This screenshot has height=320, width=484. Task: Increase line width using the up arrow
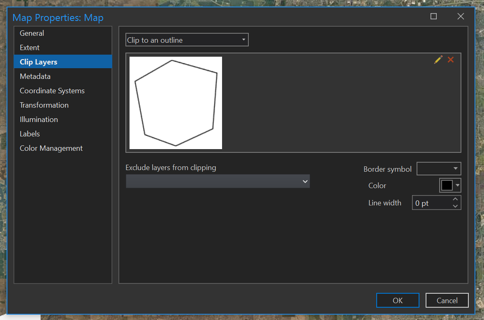(455, 200)
